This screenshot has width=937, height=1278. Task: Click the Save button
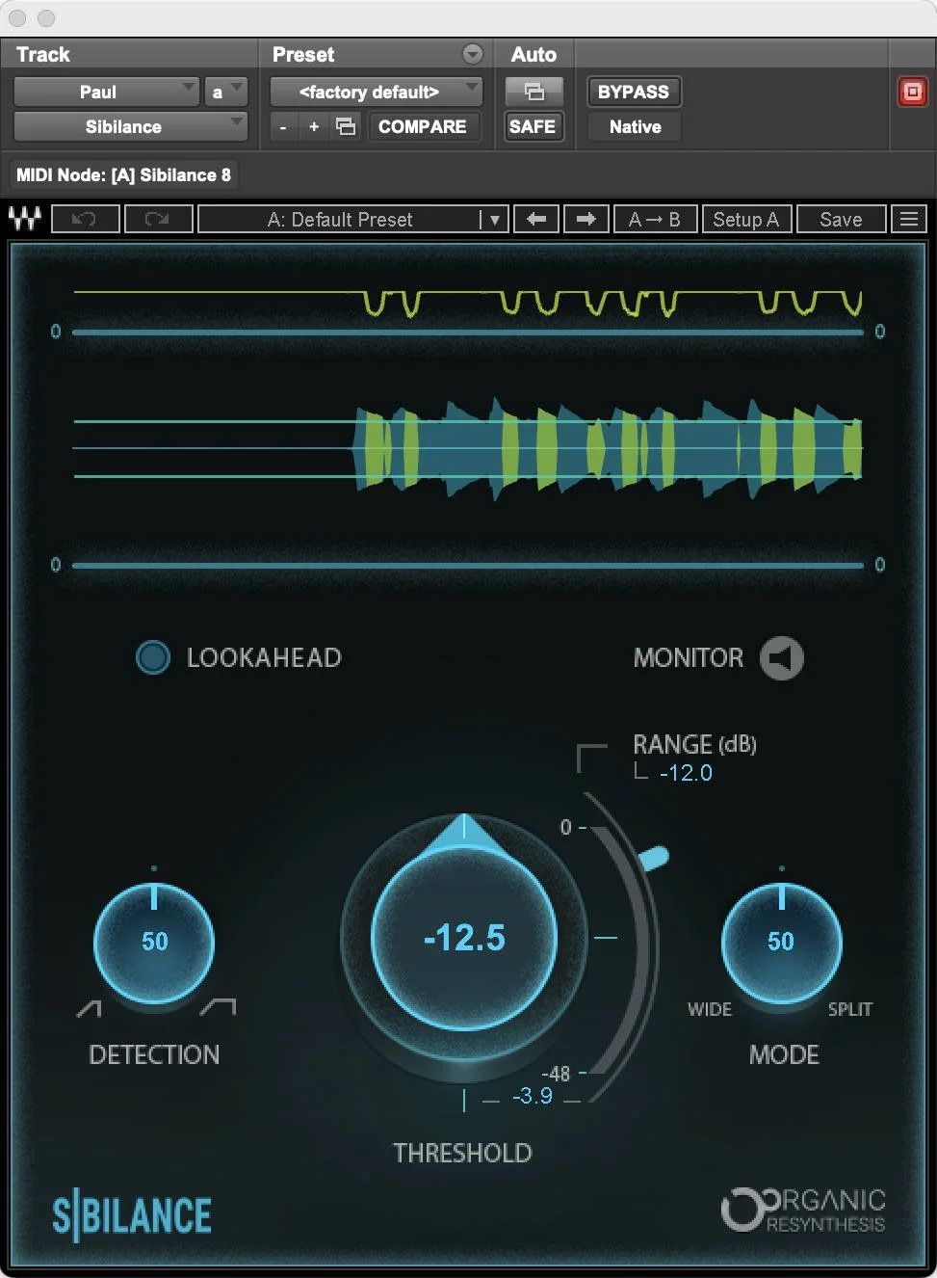(x=841, y=220)
